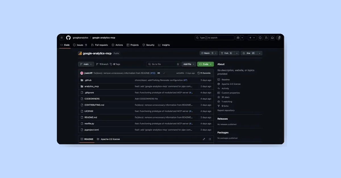341x178 pixels.
Task: Switch to the Security tab
Action: [x=148, y=45]
